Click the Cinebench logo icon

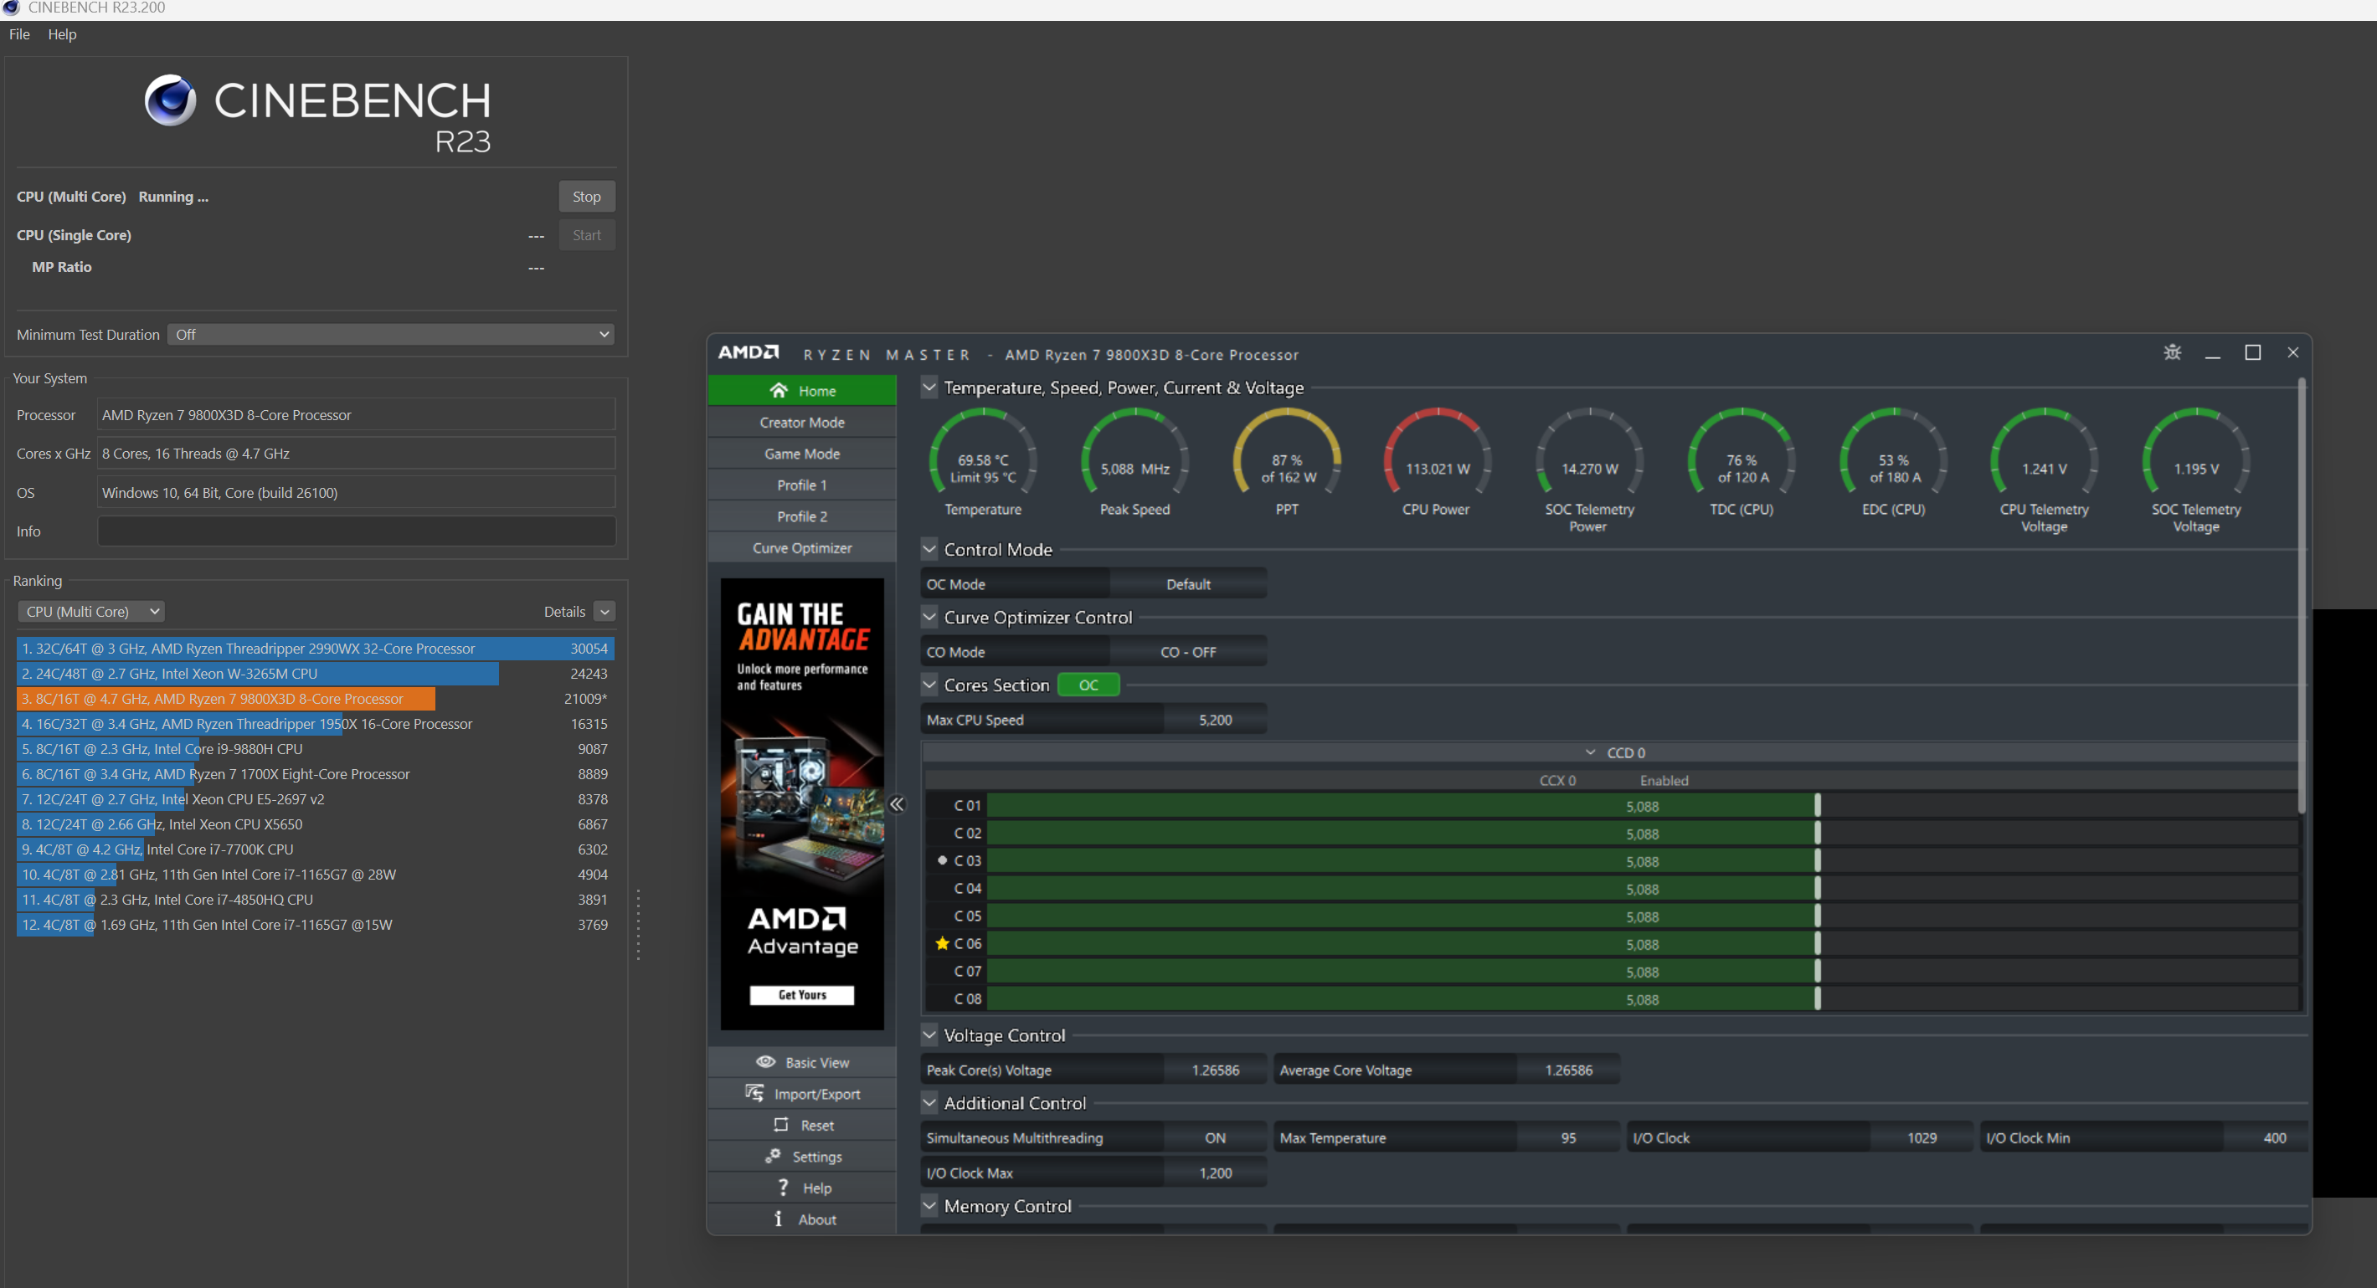(171, 100)
